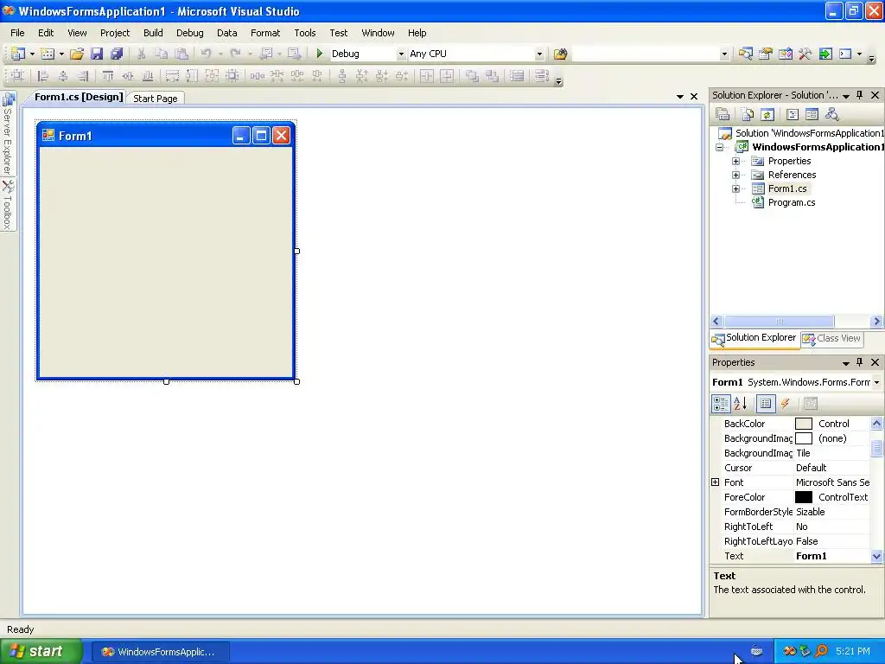Image resolution: width=885 pixels, height=664 pixels.
Task: Click the Align to Grid layout icon
Action: 17,76
